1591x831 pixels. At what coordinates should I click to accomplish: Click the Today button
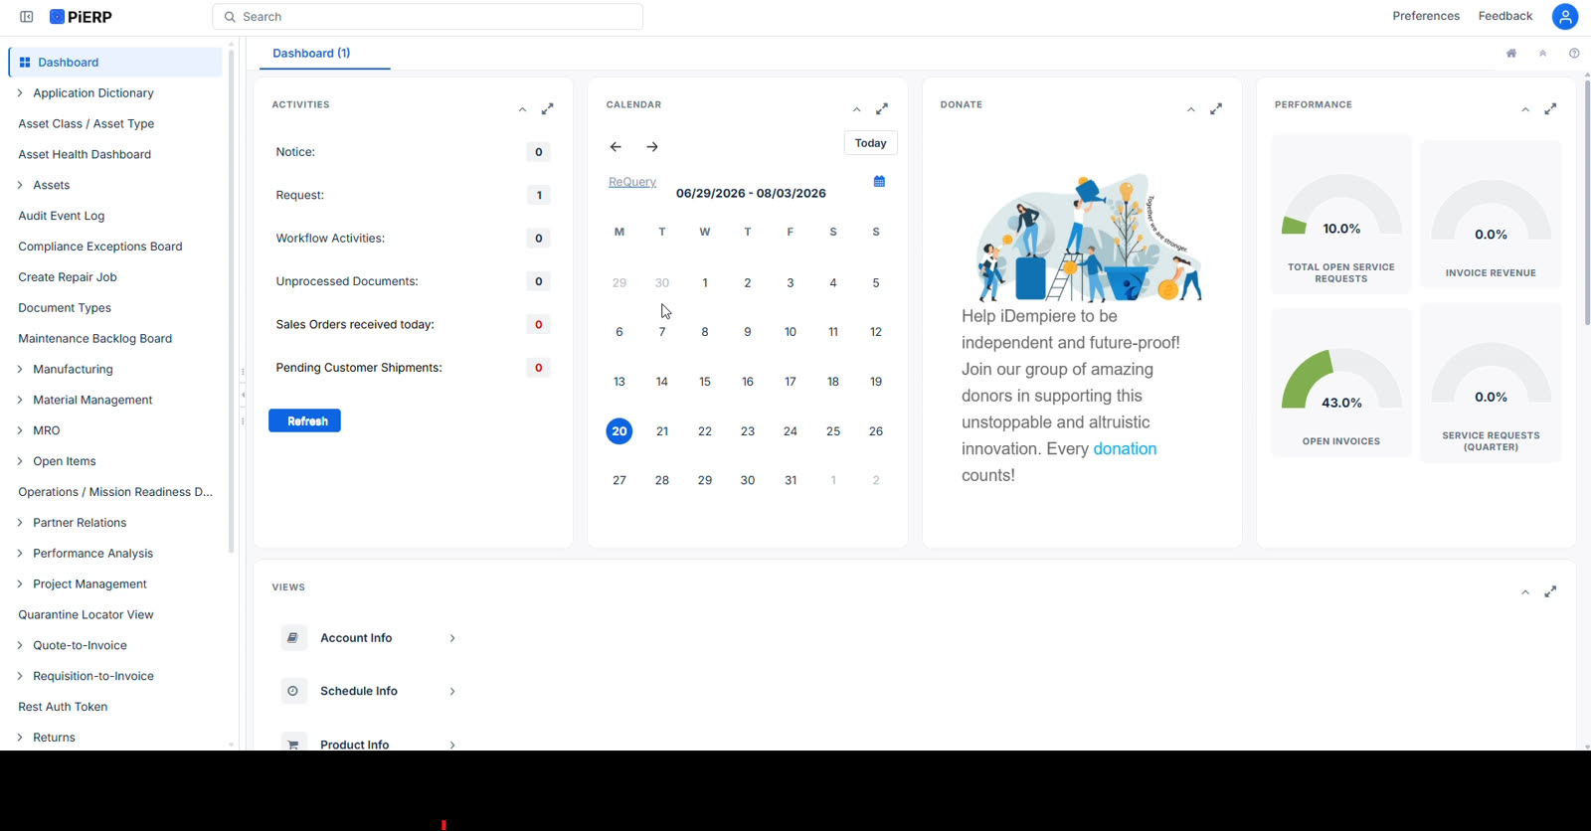coord(870,143)
